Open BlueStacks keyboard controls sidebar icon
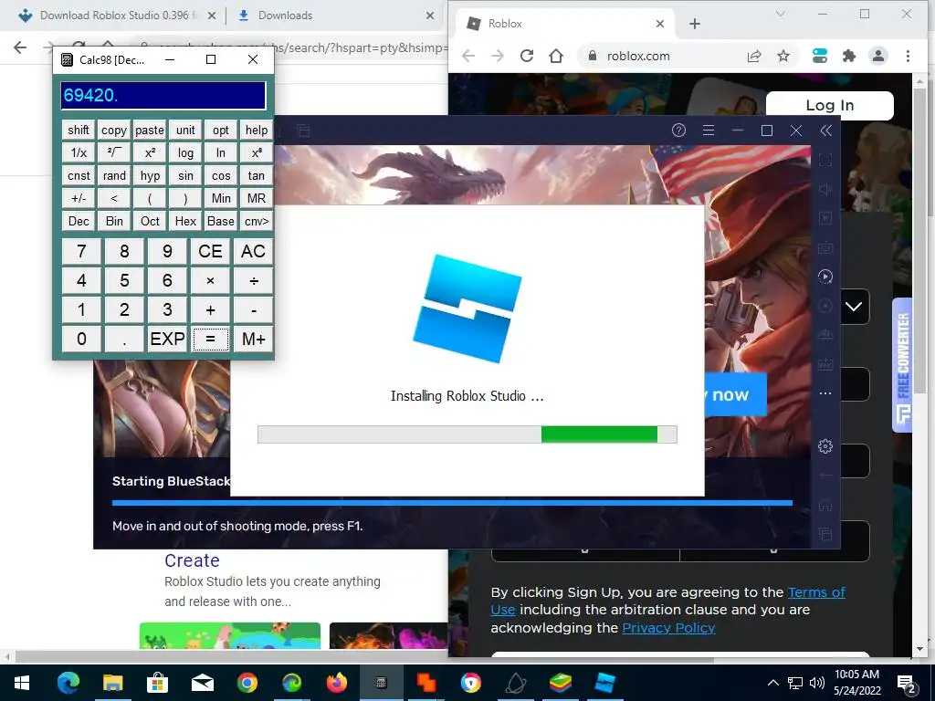Viewport: 935px width, 701px height. pos(825,246)
